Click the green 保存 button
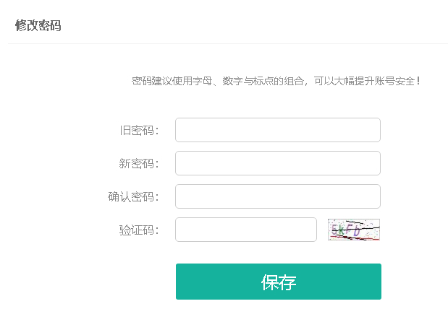The width and height of the screenshot is (448, 335). [279, 282]
